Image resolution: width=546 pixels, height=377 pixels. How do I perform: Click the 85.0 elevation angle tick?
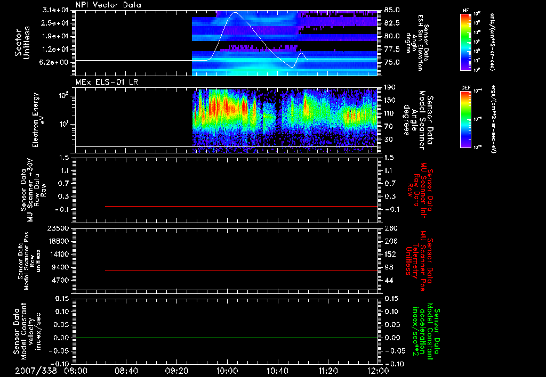pyautogui.click(x=392, y=10)
